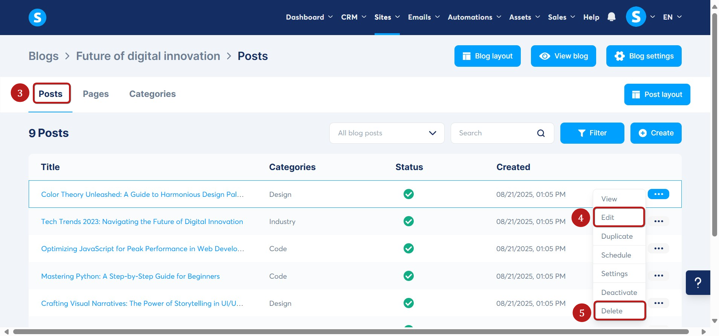Viewport: 719px width, 336px height.
Task: Expand the EN language dropdown
Action: pos(672,17)
